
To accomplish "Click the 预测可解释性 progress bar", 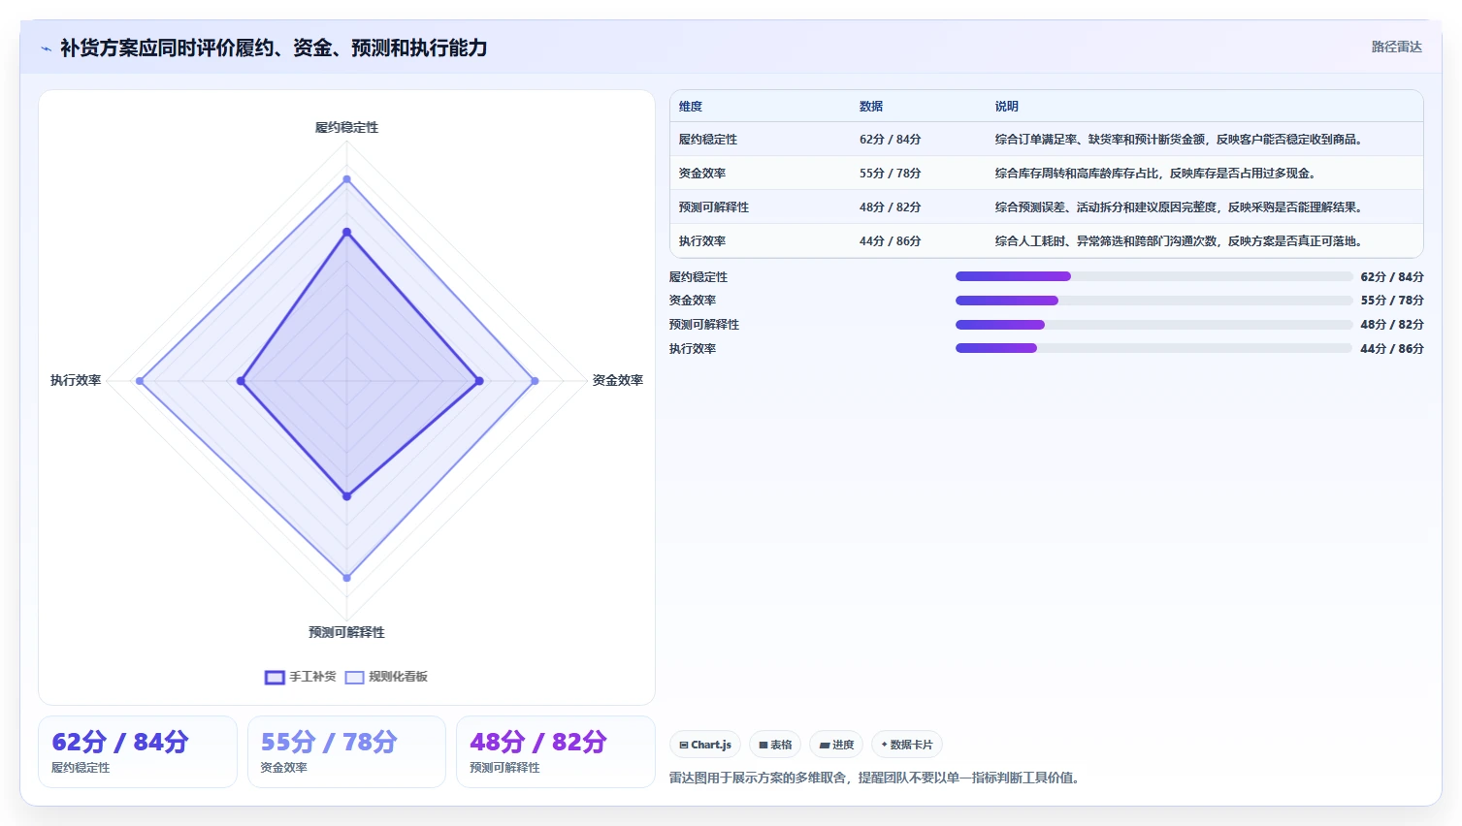I will 1153,325.
